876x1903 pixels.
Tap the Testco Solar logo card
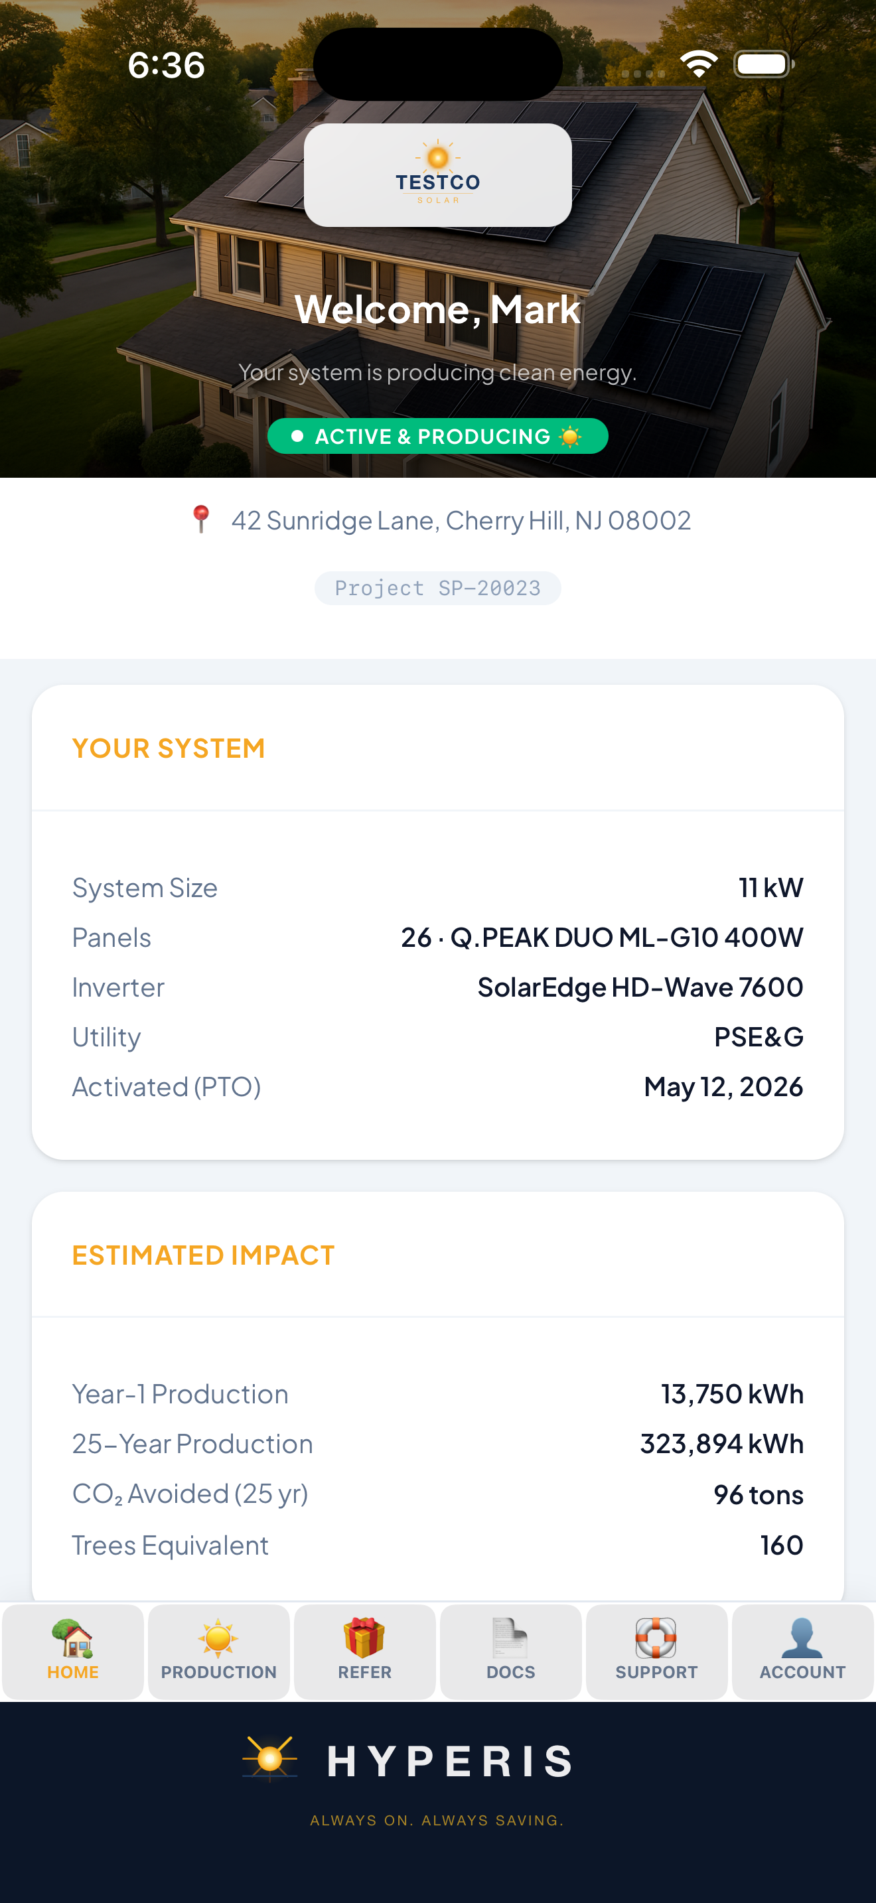point(438,175)
